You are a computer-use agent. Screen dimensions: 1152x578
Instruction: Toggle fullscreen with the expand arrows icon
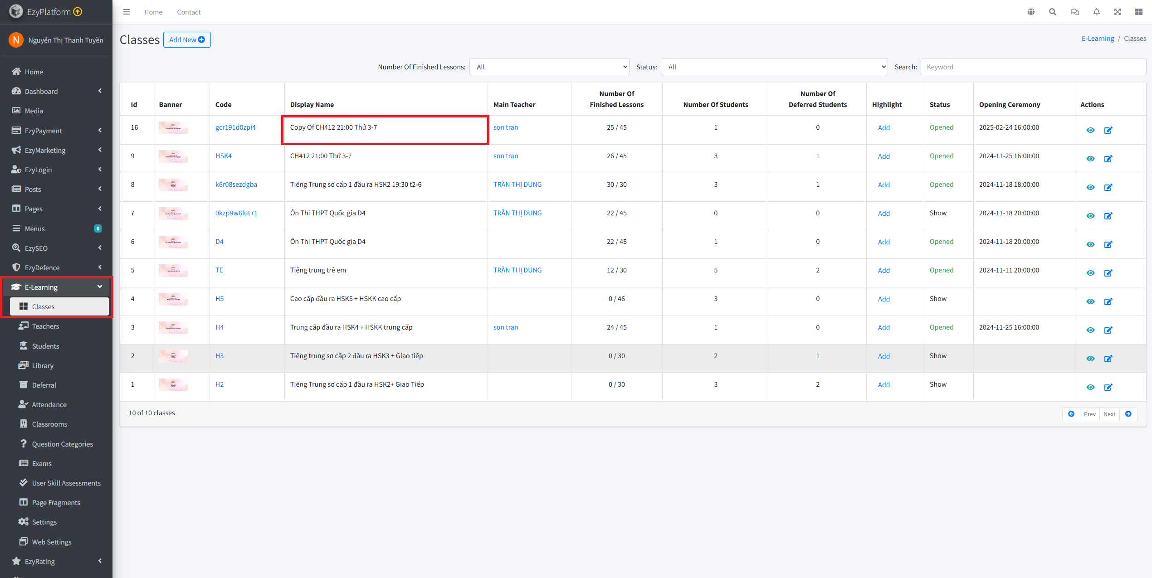[1118, 12]
